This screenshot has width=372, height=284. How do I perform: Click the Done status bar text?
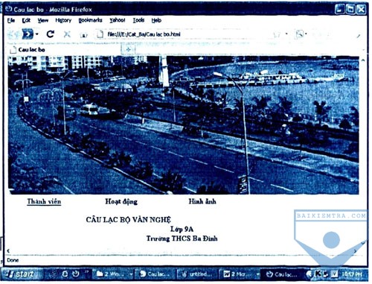coord(13,260)
